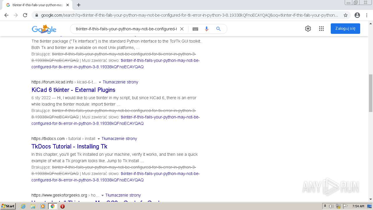Open the on-screen keyboard input tool
The width and height of the screenshot is (373, 210).
[x=196, y=29]
